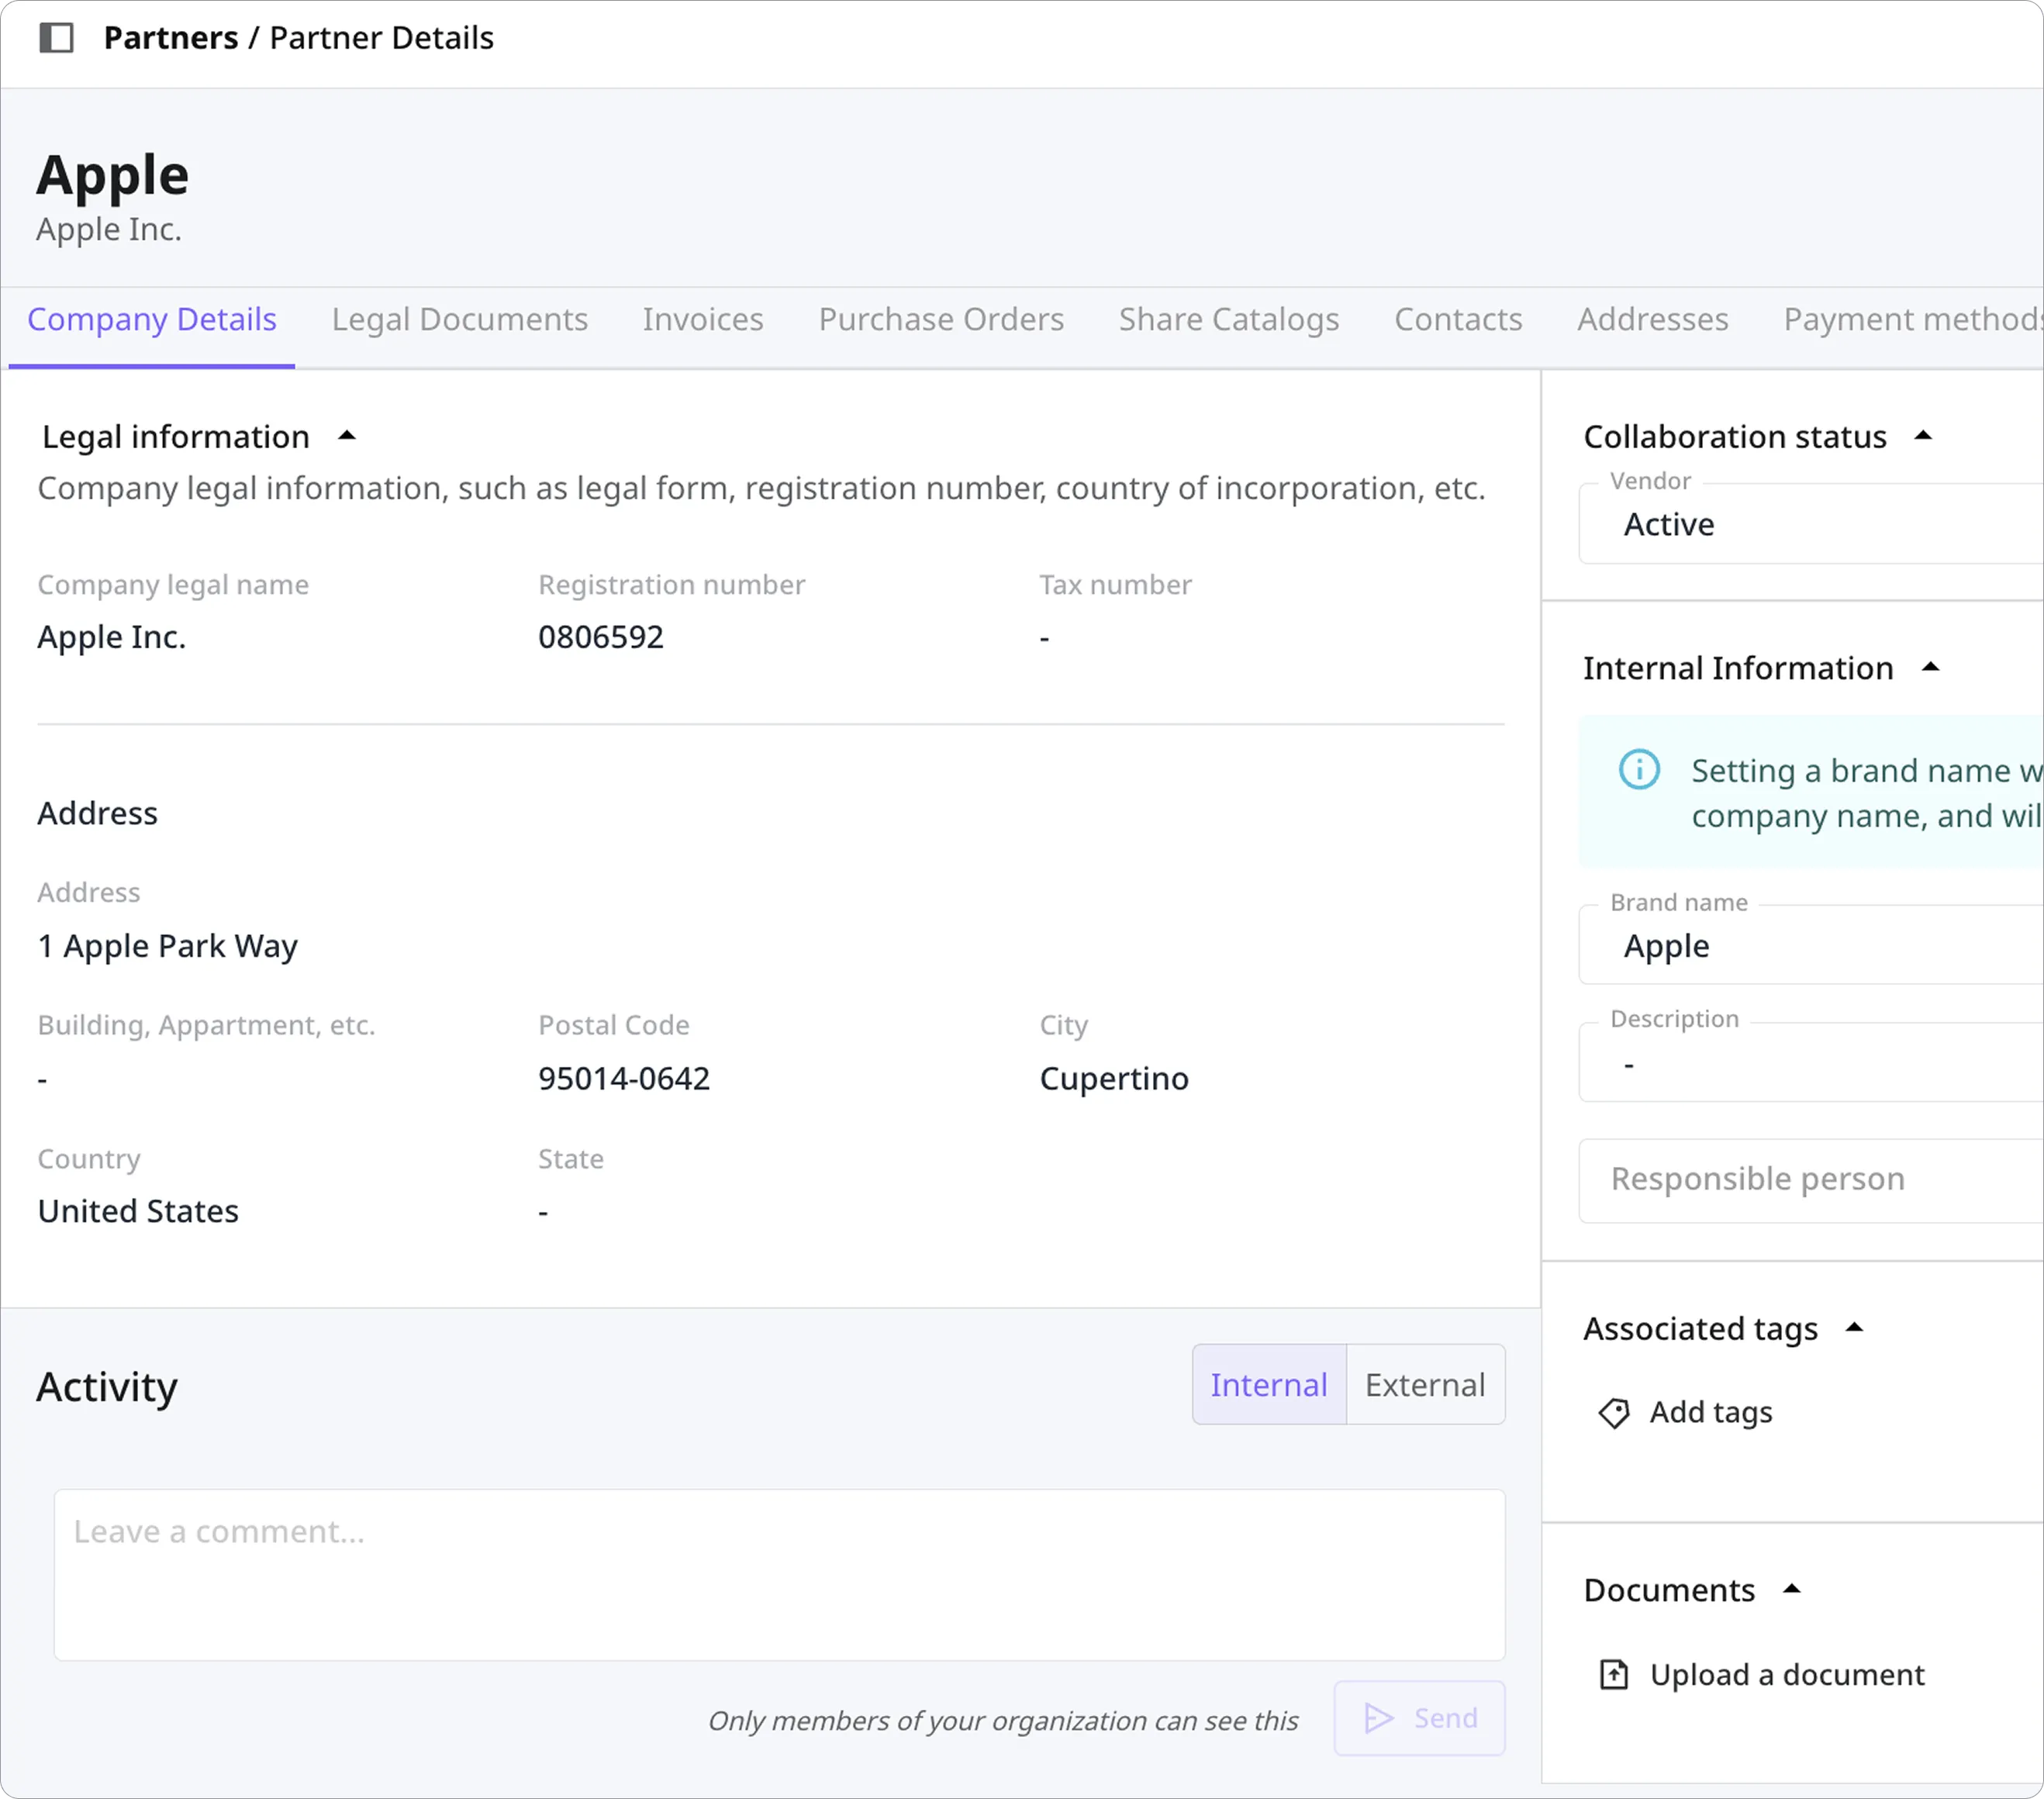
Task: Open the Invoices tab
Action: (703, 319)
